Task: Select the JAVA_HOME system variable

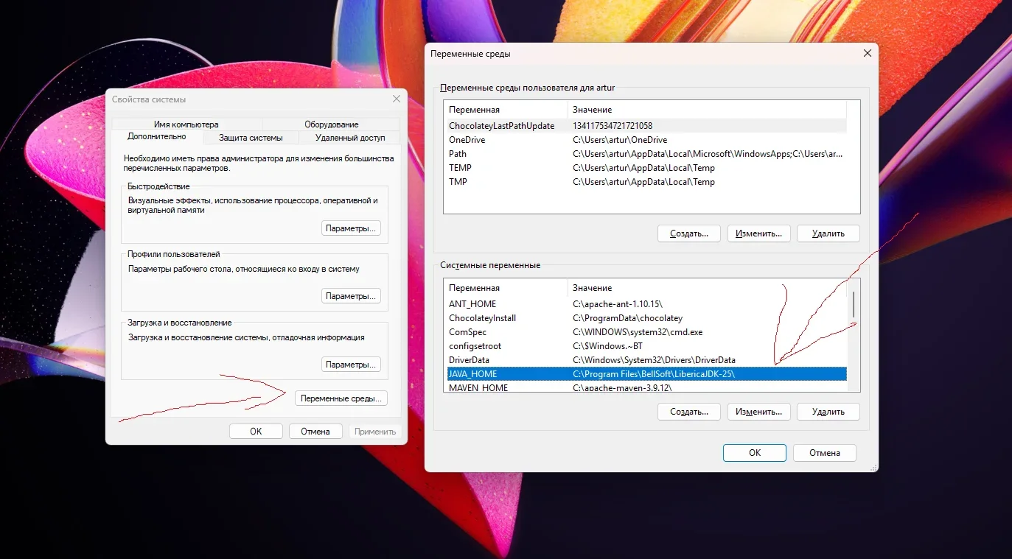Action: click(x=646, y=374)
